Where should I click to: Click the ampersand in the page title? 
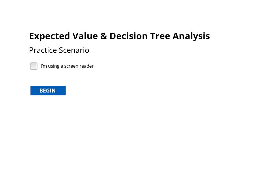[x=104, y=36]
